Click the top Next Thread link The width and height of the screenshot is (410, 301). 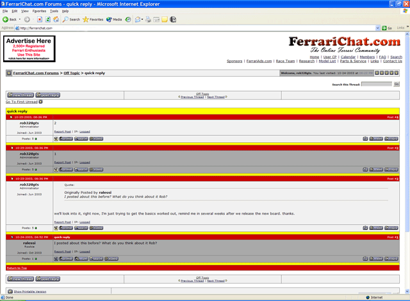216,97
